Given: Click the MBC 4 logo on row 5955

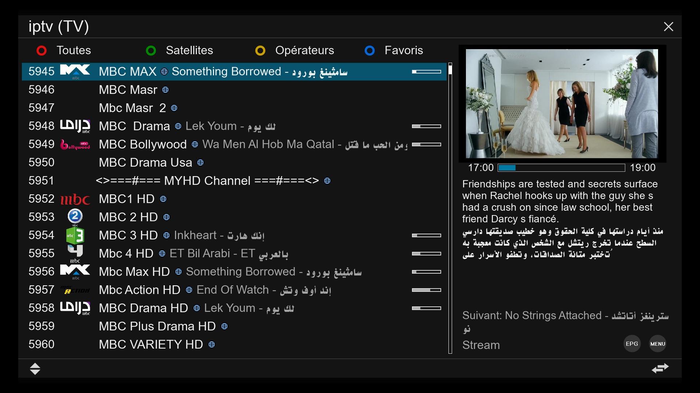Looking at the screenshot, I should click(75, 253).
